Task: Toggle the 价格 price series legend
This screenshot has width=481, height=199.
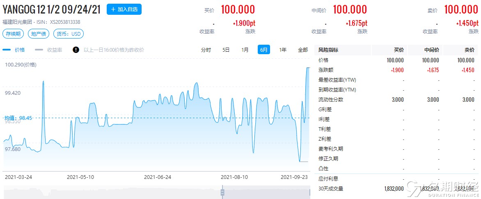Action: click(14, 50)
